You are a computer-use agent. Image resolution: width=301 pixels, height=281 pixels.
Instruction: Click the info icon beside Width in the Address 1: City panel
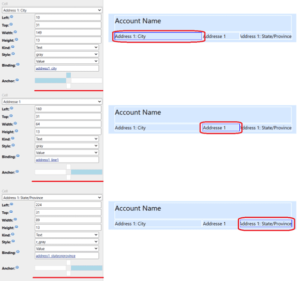[17, 32]
